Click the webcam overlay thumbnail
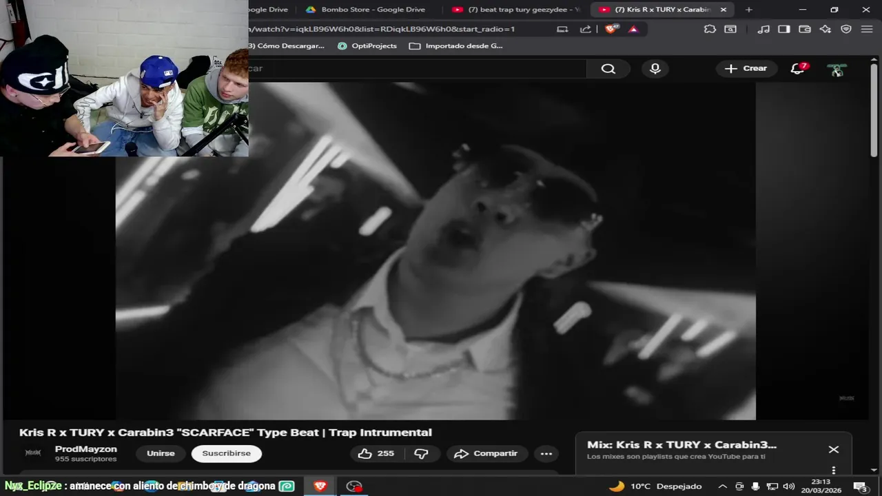This screenshot has width=882, height=496. tap(124, 78)
